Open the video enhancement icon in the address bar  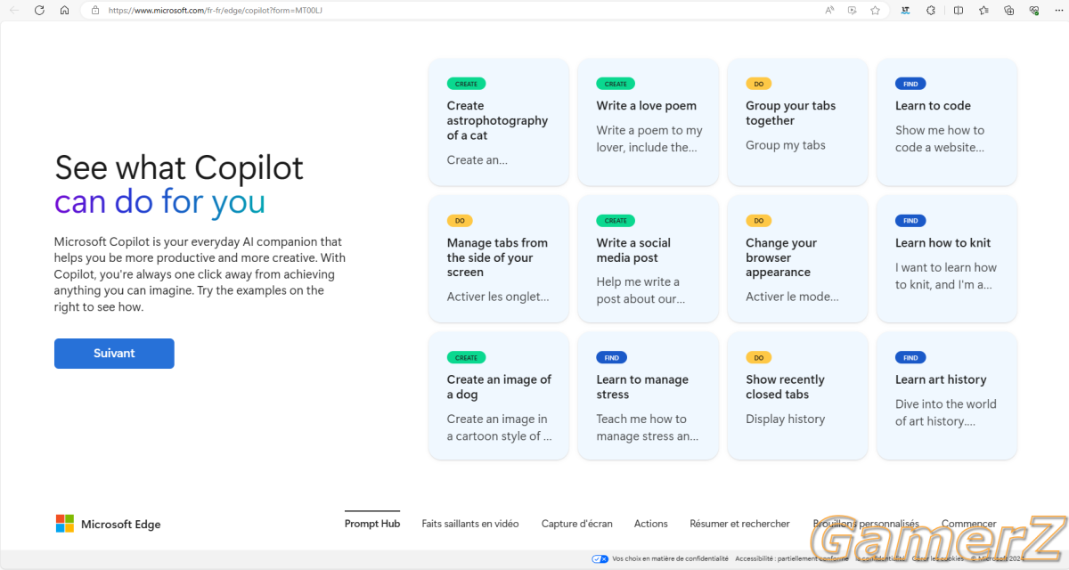click(853, 11)
